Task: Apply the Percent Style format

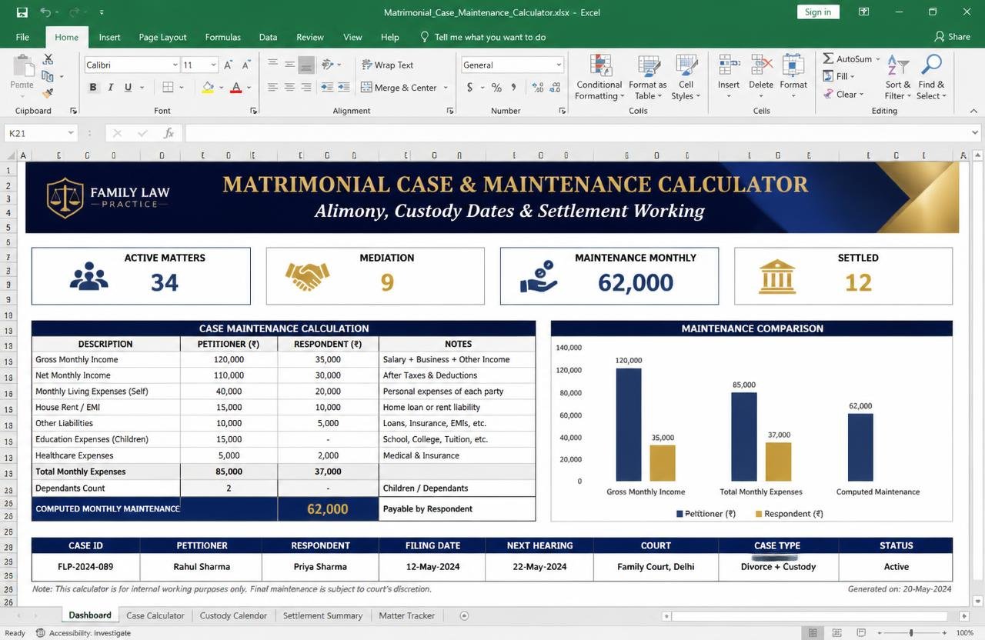Action: pyautogui.click(x=496, y=88)
